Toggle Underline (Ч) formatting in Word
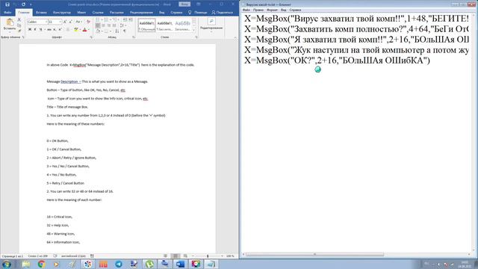This screenshot has height=269, width=478. tap(40, 29)
